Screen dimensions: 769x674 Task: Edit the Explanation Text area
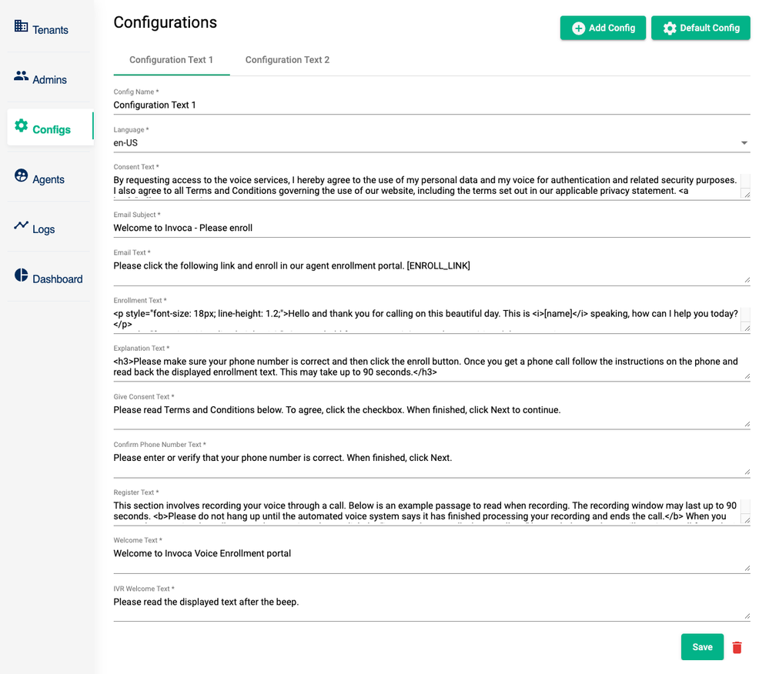point(432,367)
